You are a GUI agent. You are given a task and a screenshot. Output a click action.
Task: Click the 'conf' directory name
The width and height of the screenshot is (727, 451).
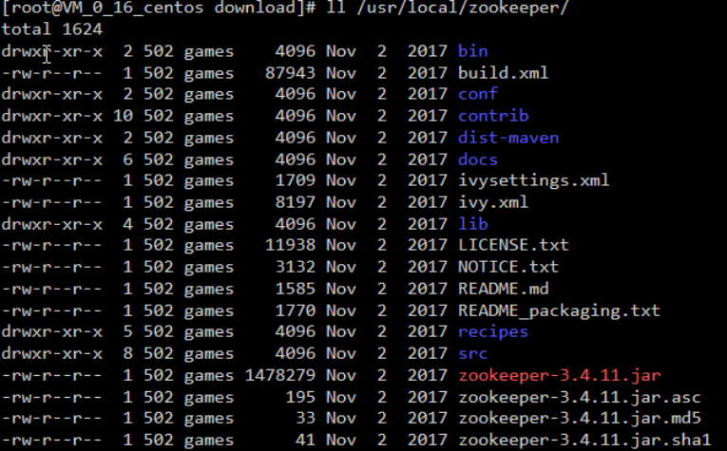pos(478,94)
